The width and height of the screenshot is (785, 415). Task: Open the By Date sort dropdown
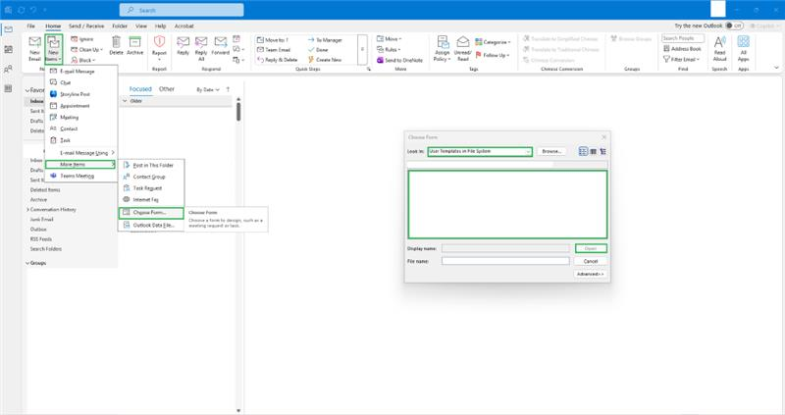coord(208,89)
